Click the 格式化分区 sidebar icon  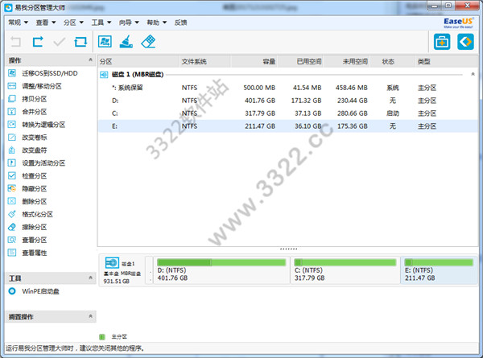(x=12, y=214)
